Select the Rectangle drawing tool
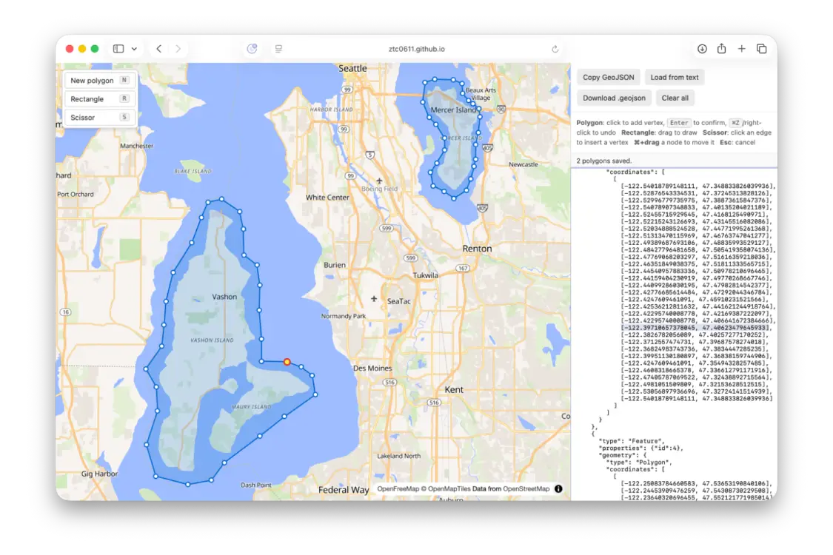The height and width of the screenshot is (555, 833). [99, 98]
